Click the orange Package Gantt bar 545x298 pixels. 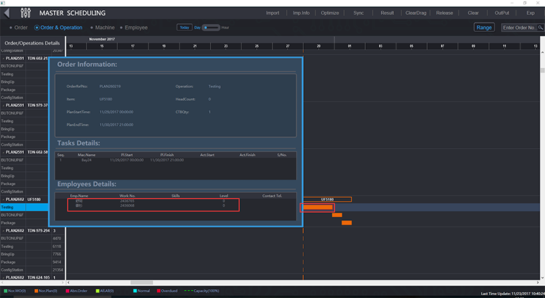(x=346, y=223)
